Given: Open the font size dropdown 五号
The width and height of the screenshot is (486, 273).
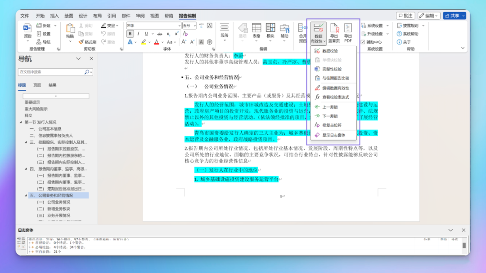Looking at the screenshot, I should (195, 26).
